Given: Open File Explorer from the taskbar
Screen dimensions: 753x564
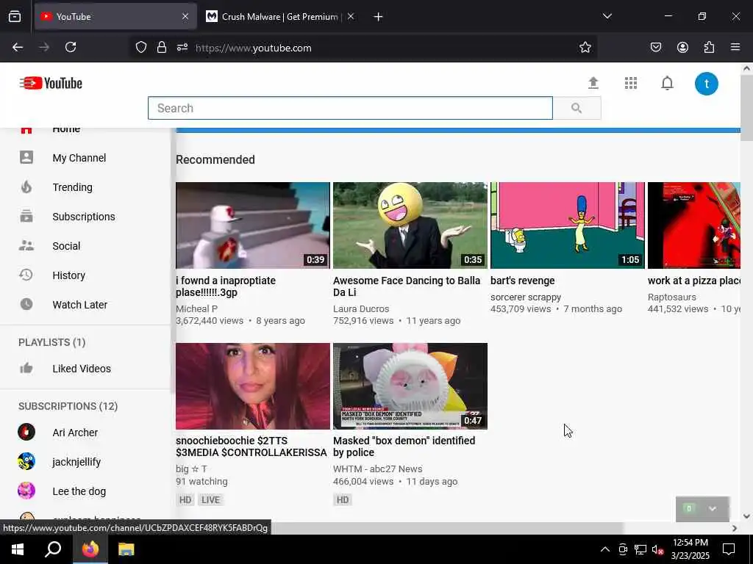Looking at the screenshot, I should tap(126, 549).
